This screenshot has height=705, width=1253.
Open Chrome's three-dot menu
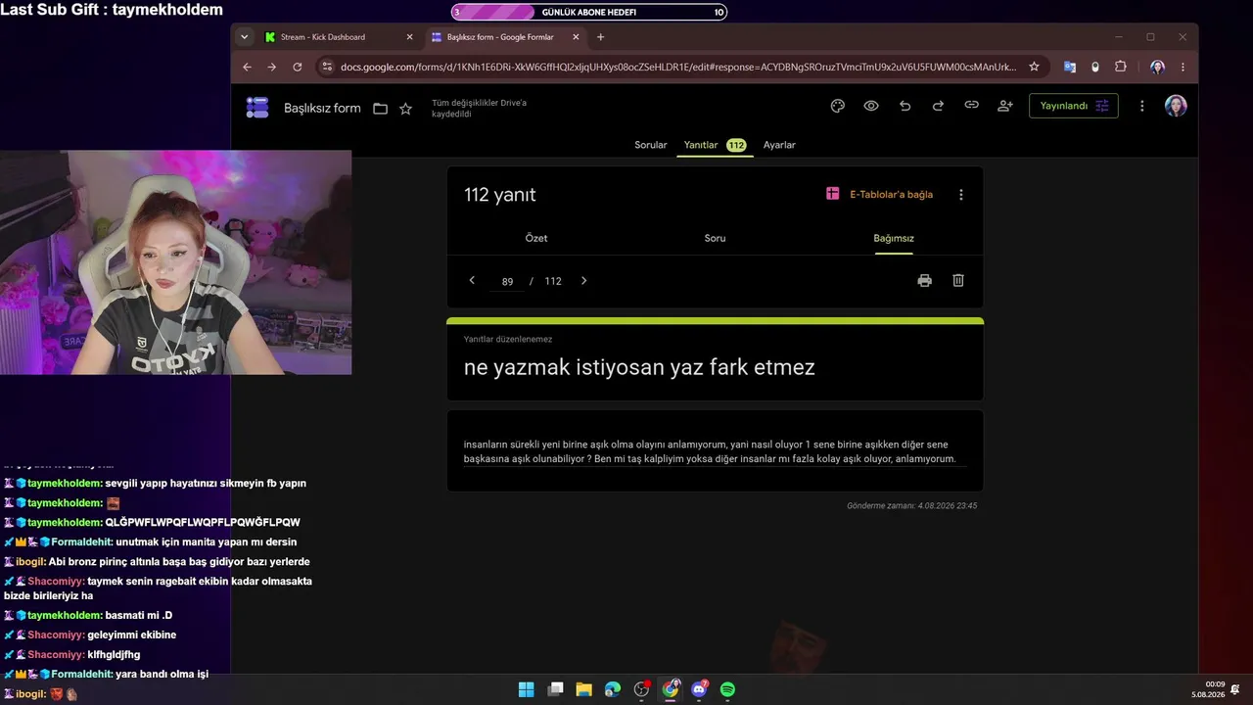(x=1183, y=67)
